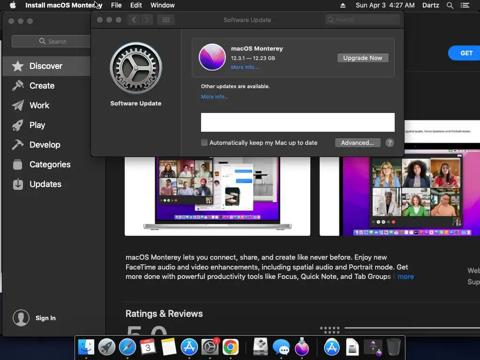The width and height of the screenshot is (480, 360).
Task: Open Finder from the Dock
Action: click(x=86, y=347)
